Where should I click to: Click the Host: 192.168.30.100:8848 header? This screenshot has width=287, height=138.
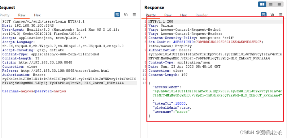28,26
